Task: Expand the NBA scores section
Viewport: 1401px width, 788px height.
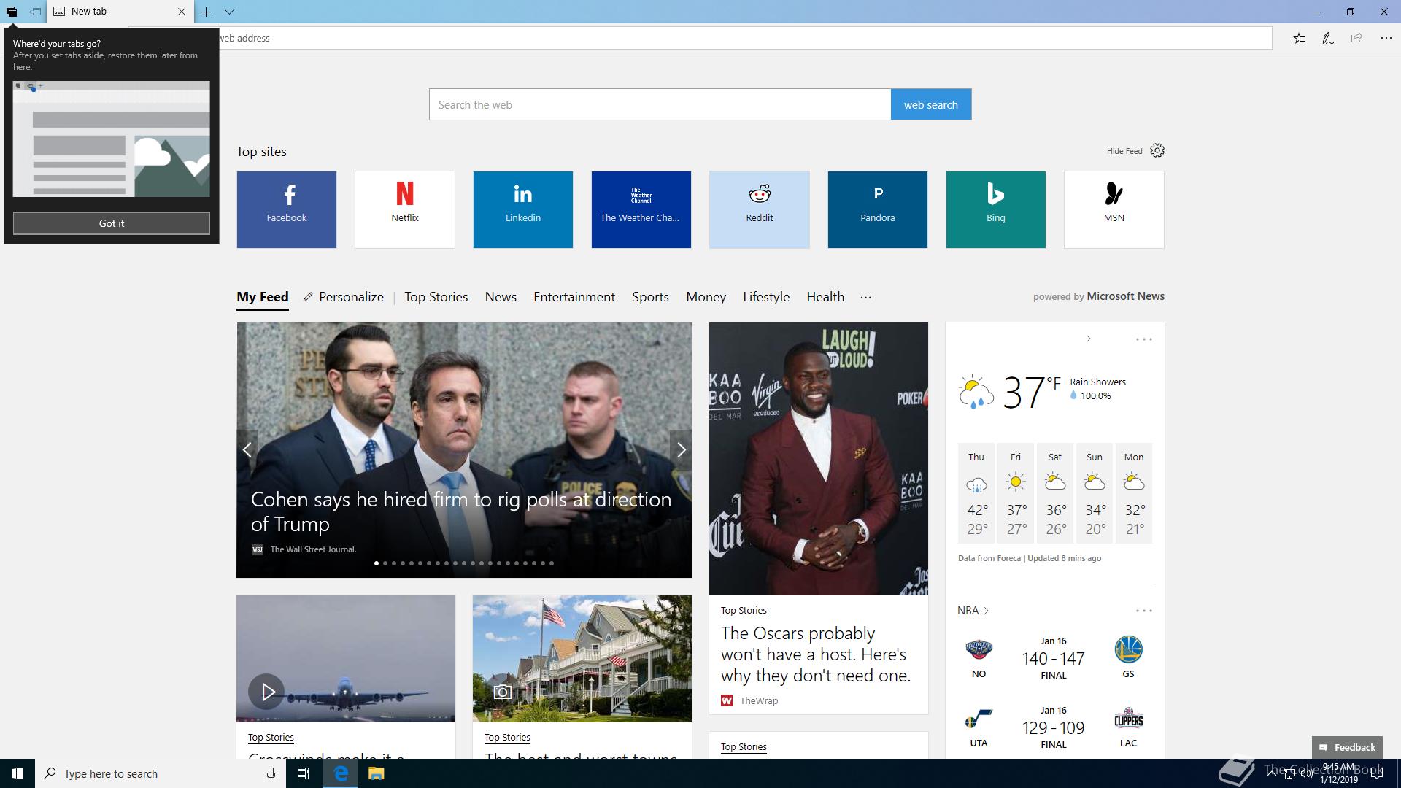Action: click(973, 611)
